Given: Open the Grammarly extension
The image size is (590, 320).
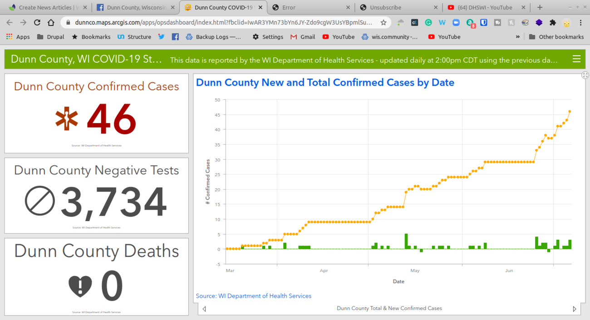Looking at the screenshot, I should point(428,23).
